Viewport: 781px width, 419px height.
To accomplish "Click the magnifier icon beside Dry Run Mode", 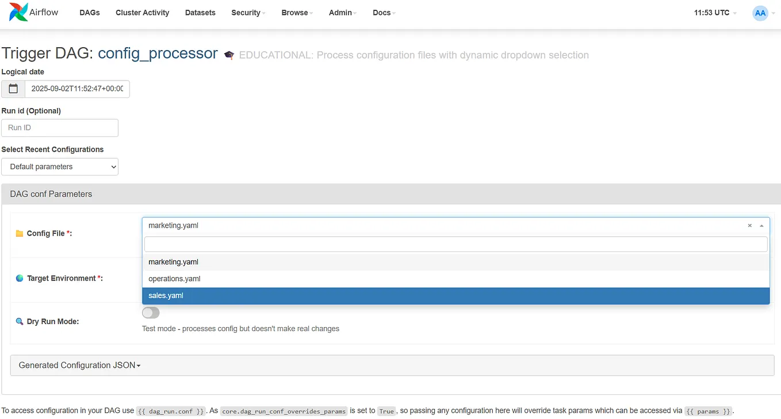I will (20, 321).
